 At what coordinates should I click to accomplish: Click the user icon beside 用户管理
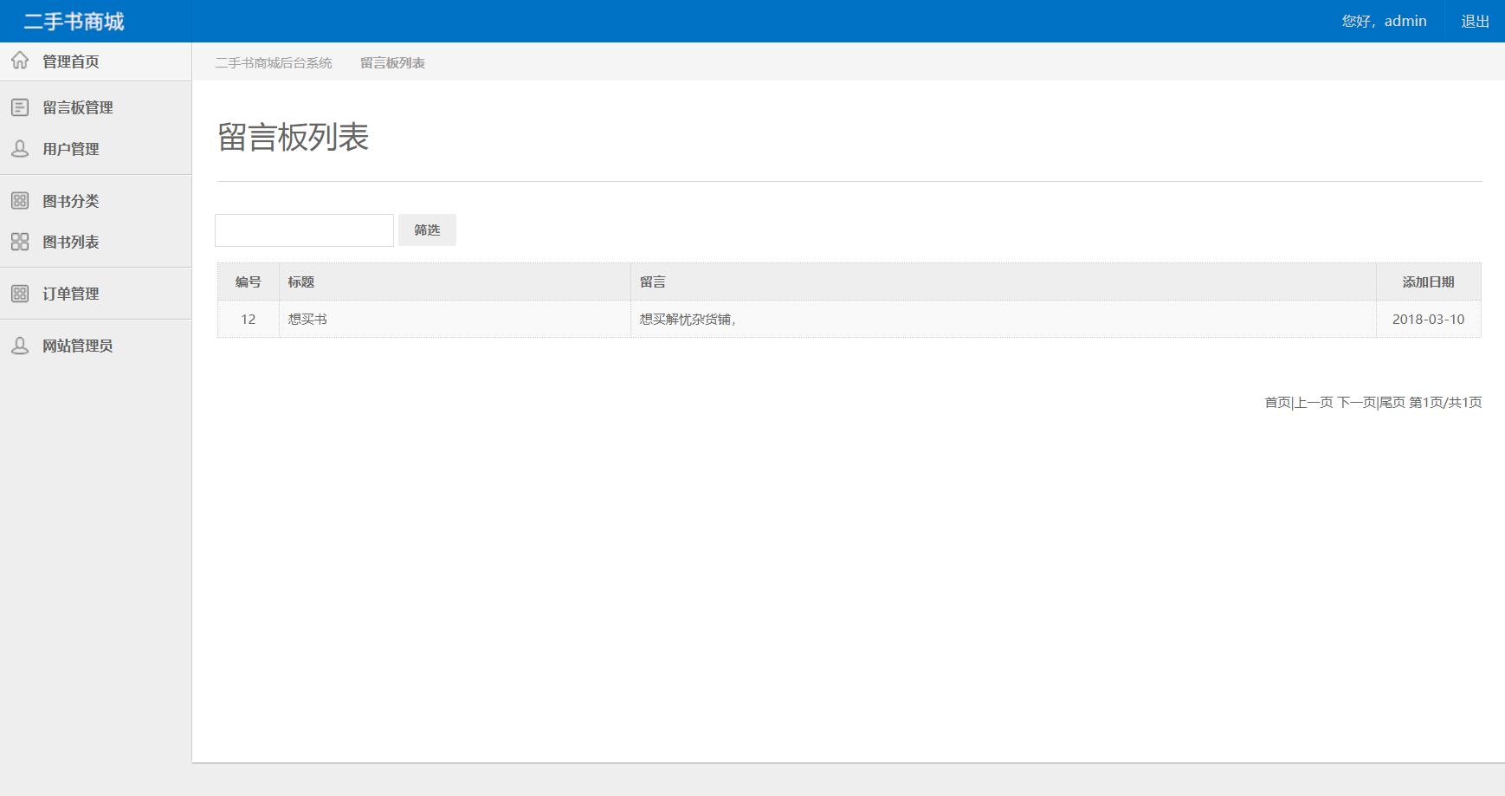pos(20,149)
